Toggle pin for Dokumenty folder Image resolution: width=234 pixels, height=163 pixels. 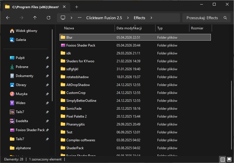(x=47, y=76)
